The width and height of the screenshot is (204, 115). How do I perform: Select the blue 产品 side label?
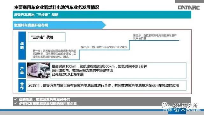coord(22,70)
